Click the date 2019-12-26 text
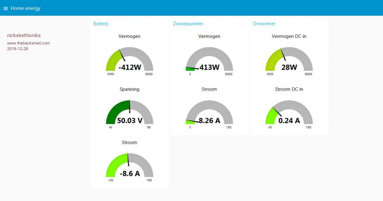Image resolution: width=383 pixels, height=201 pixels. coord(18,49)
